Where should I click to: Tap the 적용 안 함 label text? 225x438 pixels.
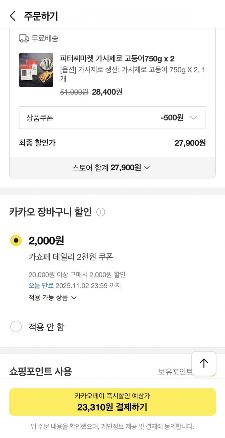point(47,327)
